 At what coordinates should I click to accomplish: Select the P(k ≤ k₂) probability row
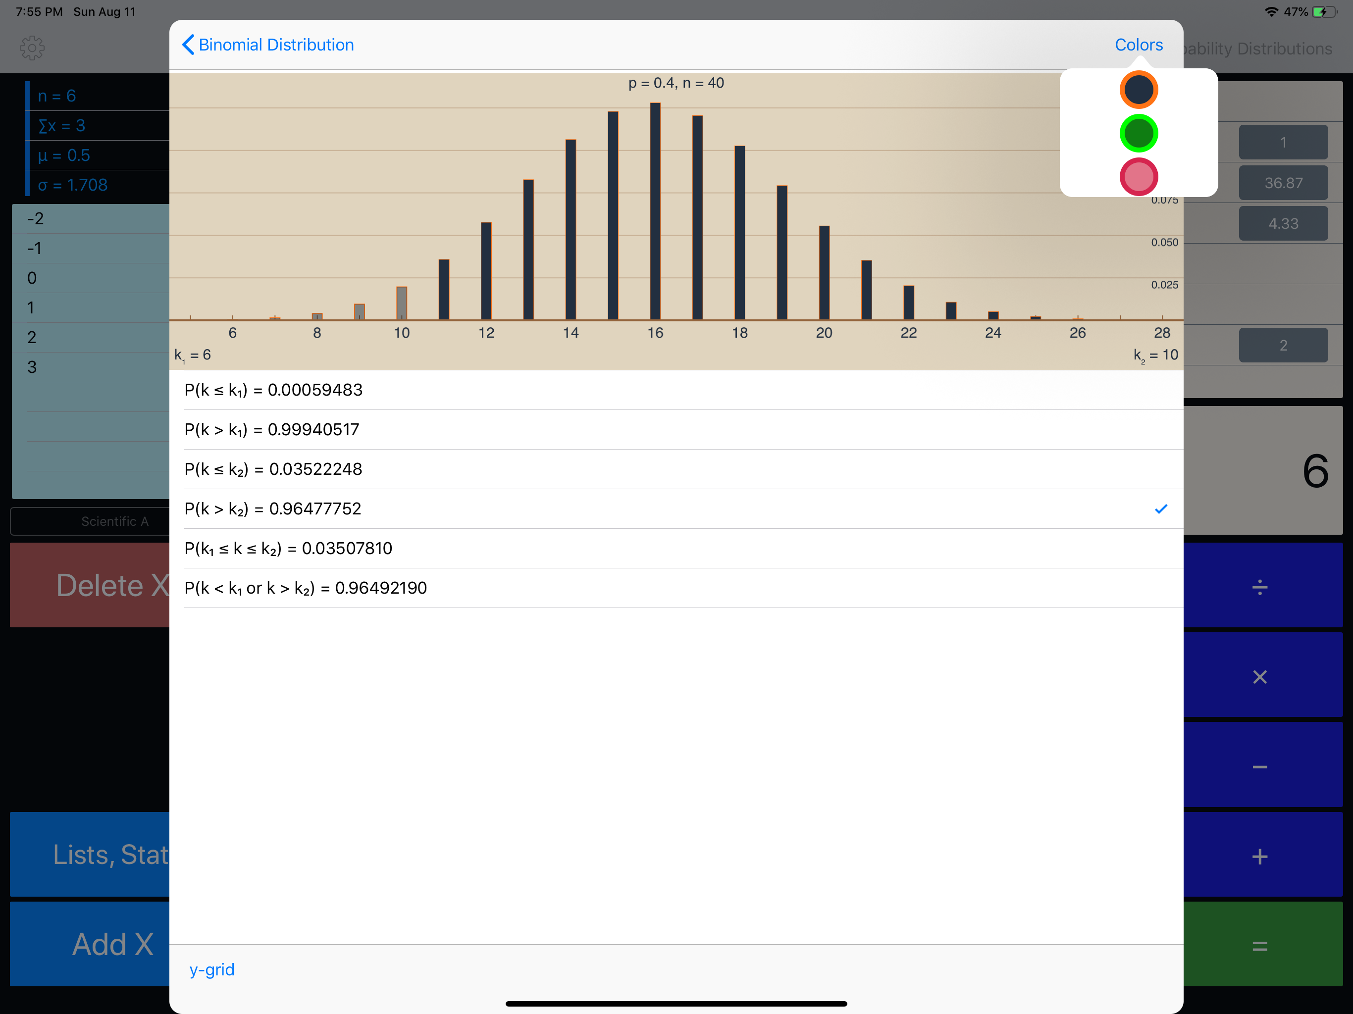(676, 469)
